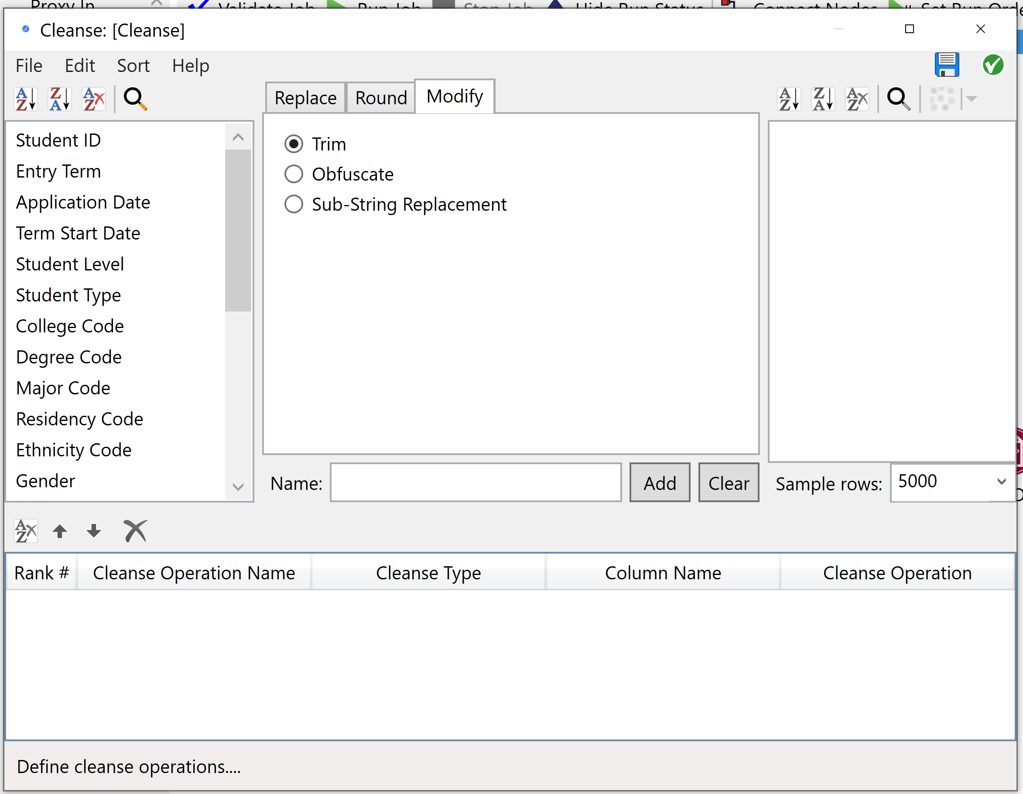Viewport: 1023px width, 794px height.
Task: Sort column list ascending A-Z
Action: [26, 99]
